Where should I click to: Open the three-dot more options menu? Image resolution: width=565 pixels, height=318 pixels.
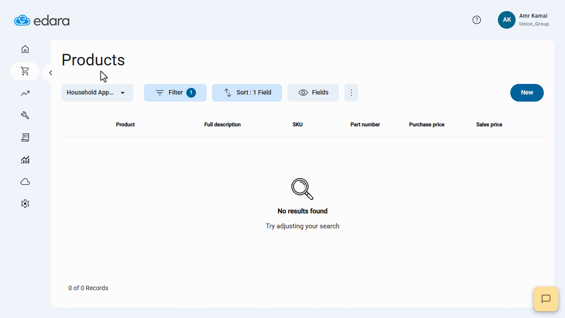[351, 93]
